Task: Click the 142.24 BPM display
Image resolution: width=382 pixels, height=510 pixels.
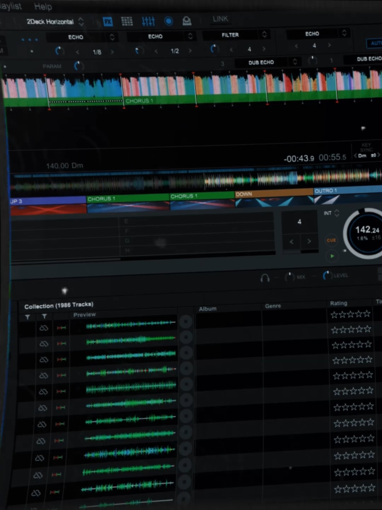Action: pyautogui.click(x=367, y=230)
